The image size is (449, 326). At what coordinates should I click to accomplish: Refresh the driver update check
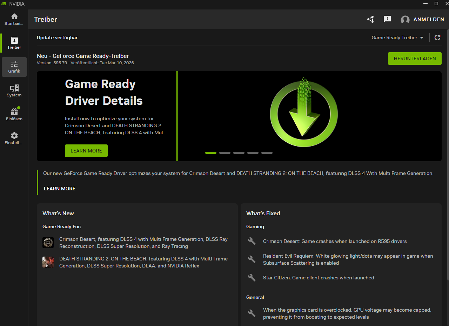(x=437, y=38)
